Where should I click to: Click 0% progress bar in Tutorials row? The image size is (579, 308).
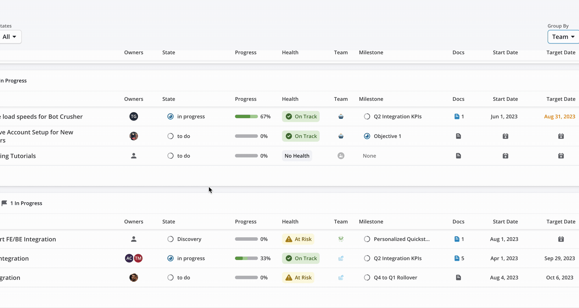[x=246, y=156]
